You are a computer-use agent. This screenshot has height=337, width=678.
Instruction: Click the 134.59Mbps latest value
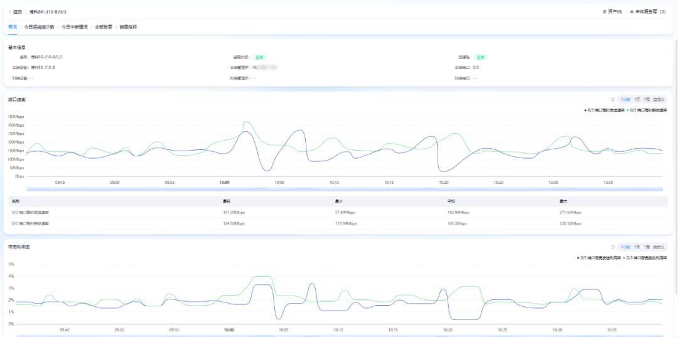pyautogui.click(x=234, y=224)
